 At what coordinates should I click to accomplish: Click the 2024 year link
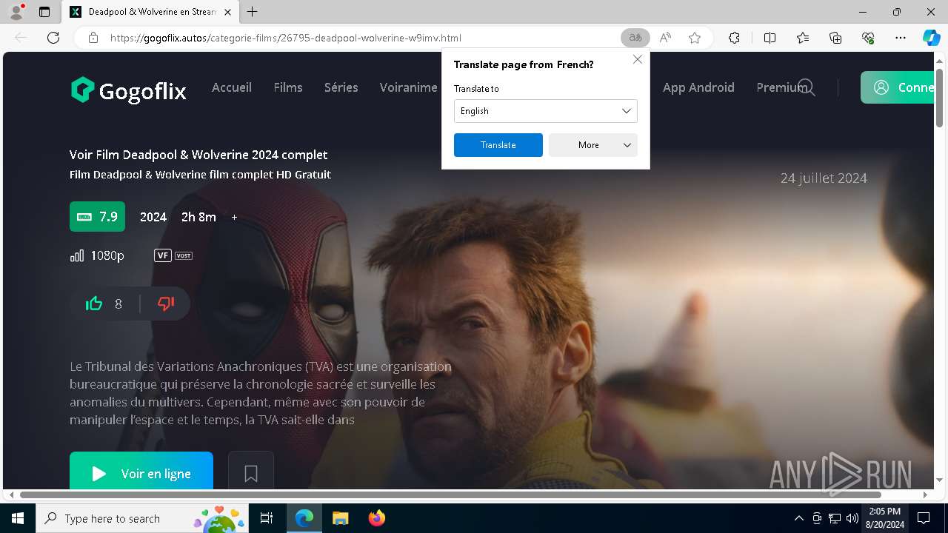point(153,217)
